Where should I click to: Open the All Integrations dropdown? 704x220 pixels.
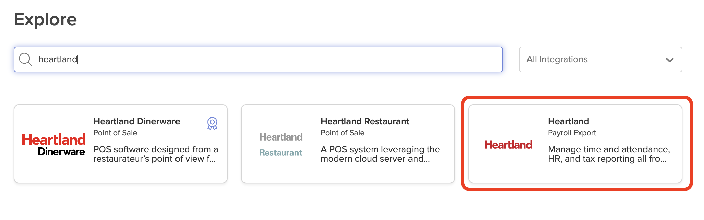tap(600, 60)
